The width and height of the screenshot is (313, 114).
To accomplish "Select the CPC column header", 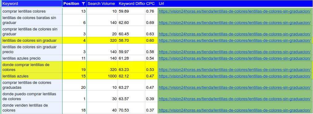I will tap(151, 4).
